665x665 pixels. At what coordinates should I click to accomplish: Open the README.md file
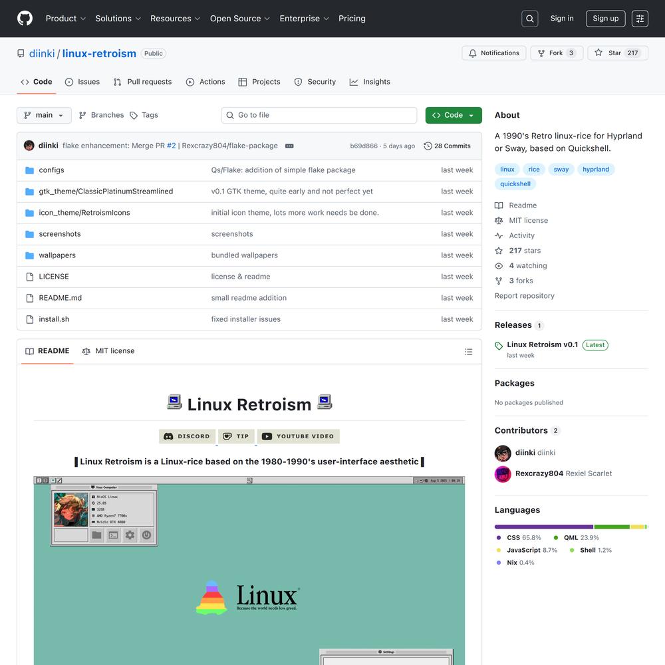coord(61,298)
